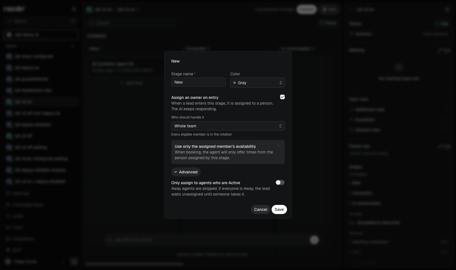Click the gray color dot swatch
This screenshot has width=456, height=270.
(235, 83)
